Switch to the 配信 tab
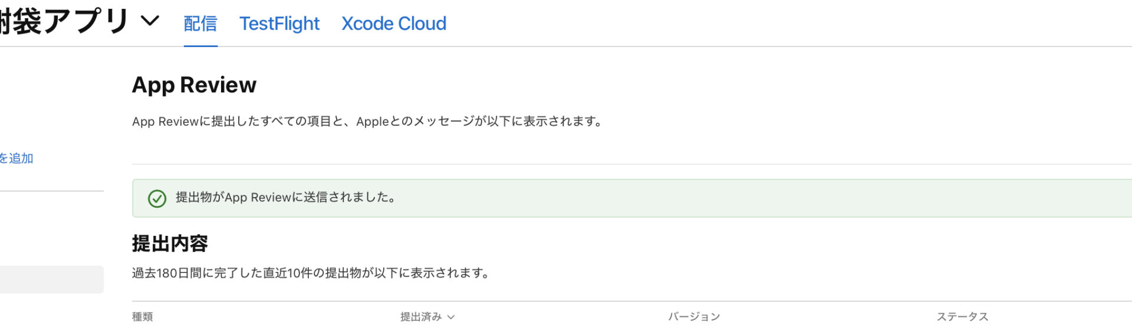 200,24
